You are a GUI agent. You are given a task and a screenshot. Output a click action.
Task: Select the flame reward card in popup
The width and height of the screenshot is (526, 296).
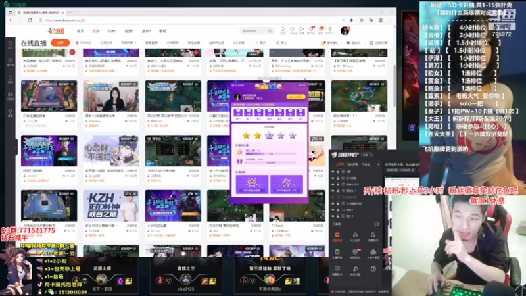[x=286, y=184]
